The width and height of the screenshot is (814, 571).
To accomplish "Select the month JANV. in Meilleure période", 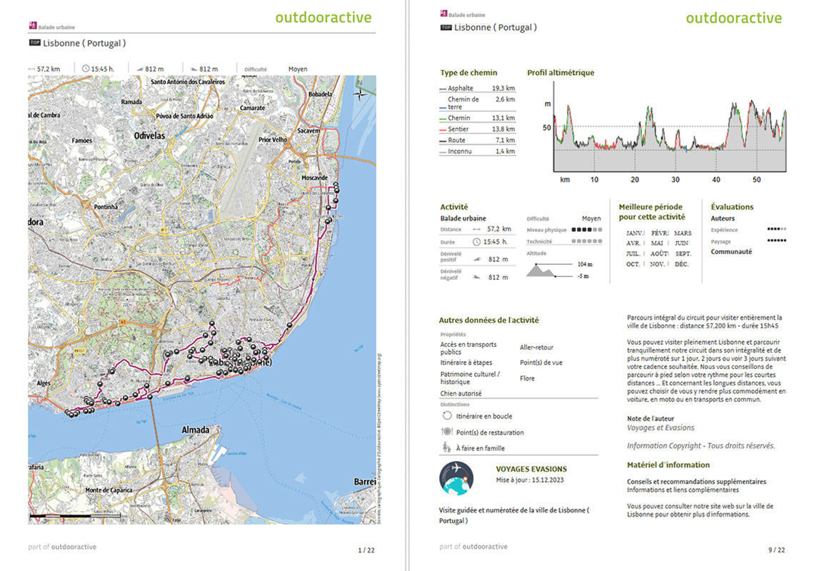I will pos(635,233).
